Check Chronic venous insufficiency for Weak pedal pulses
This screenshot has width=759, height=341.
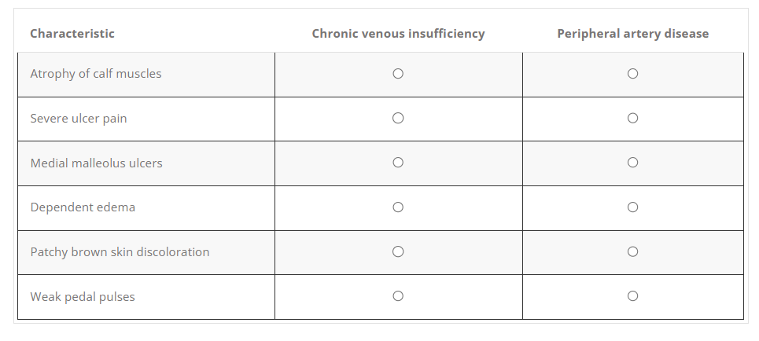pyautogui.click(x=398, y=296)
